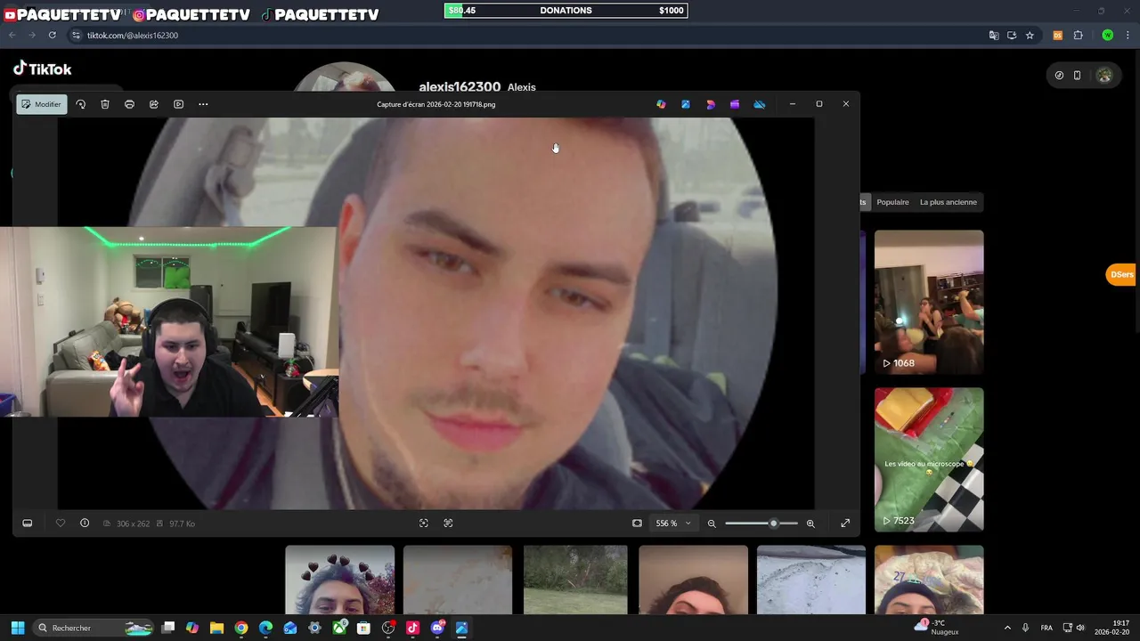Open the weather widget showing Nuageux
The height and width of the screenshot is (641, 1140).
(936, 628)
